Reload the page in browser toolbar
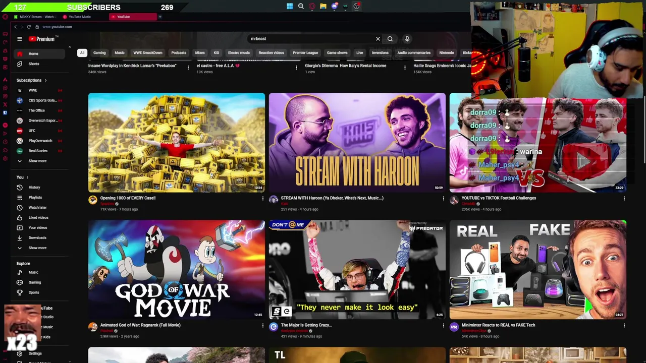 click(x=29, y=27)
